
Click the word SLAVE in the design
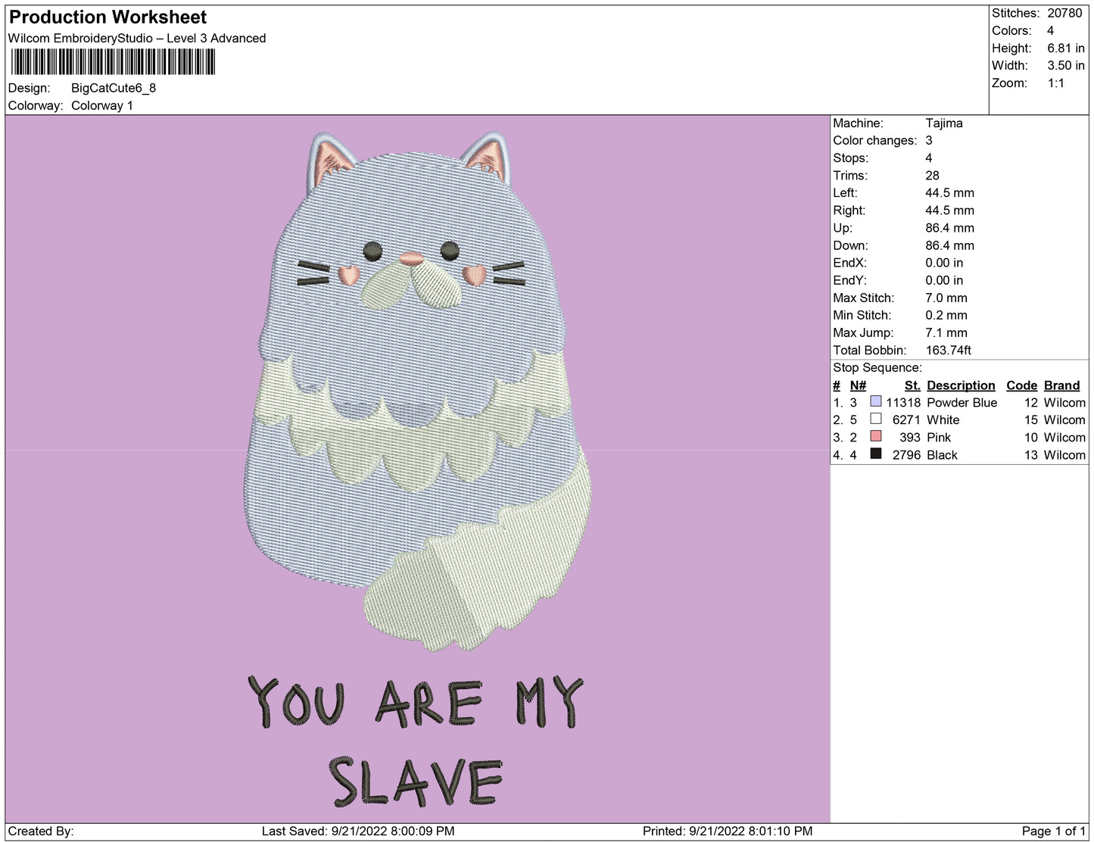(x=415, y=781)
